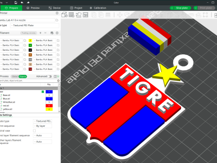
Task: Click the object list scrollbar down arrow
Action: click(59, 111)
